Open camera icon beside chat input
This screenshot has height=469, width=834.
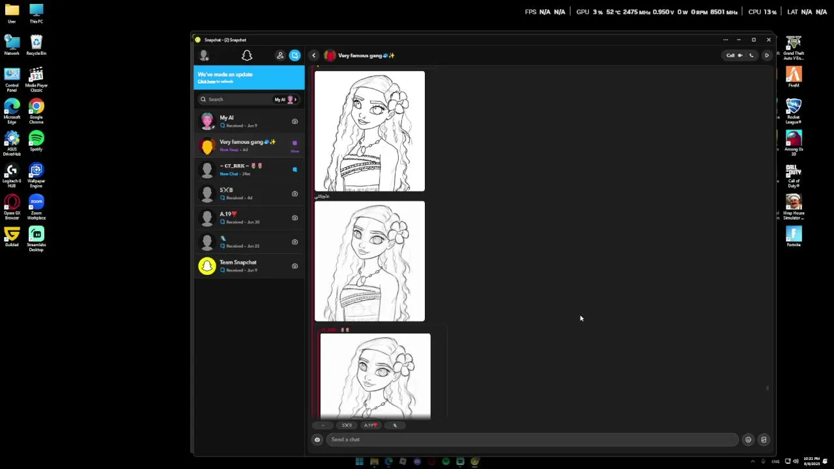(x=317, y=440)
